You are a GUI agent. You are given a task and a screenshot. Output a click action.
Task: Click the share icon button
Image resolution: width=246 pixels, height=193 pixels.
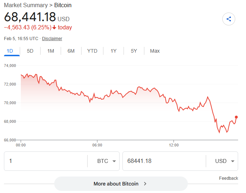pyautogui.click(x=229, y=19)
